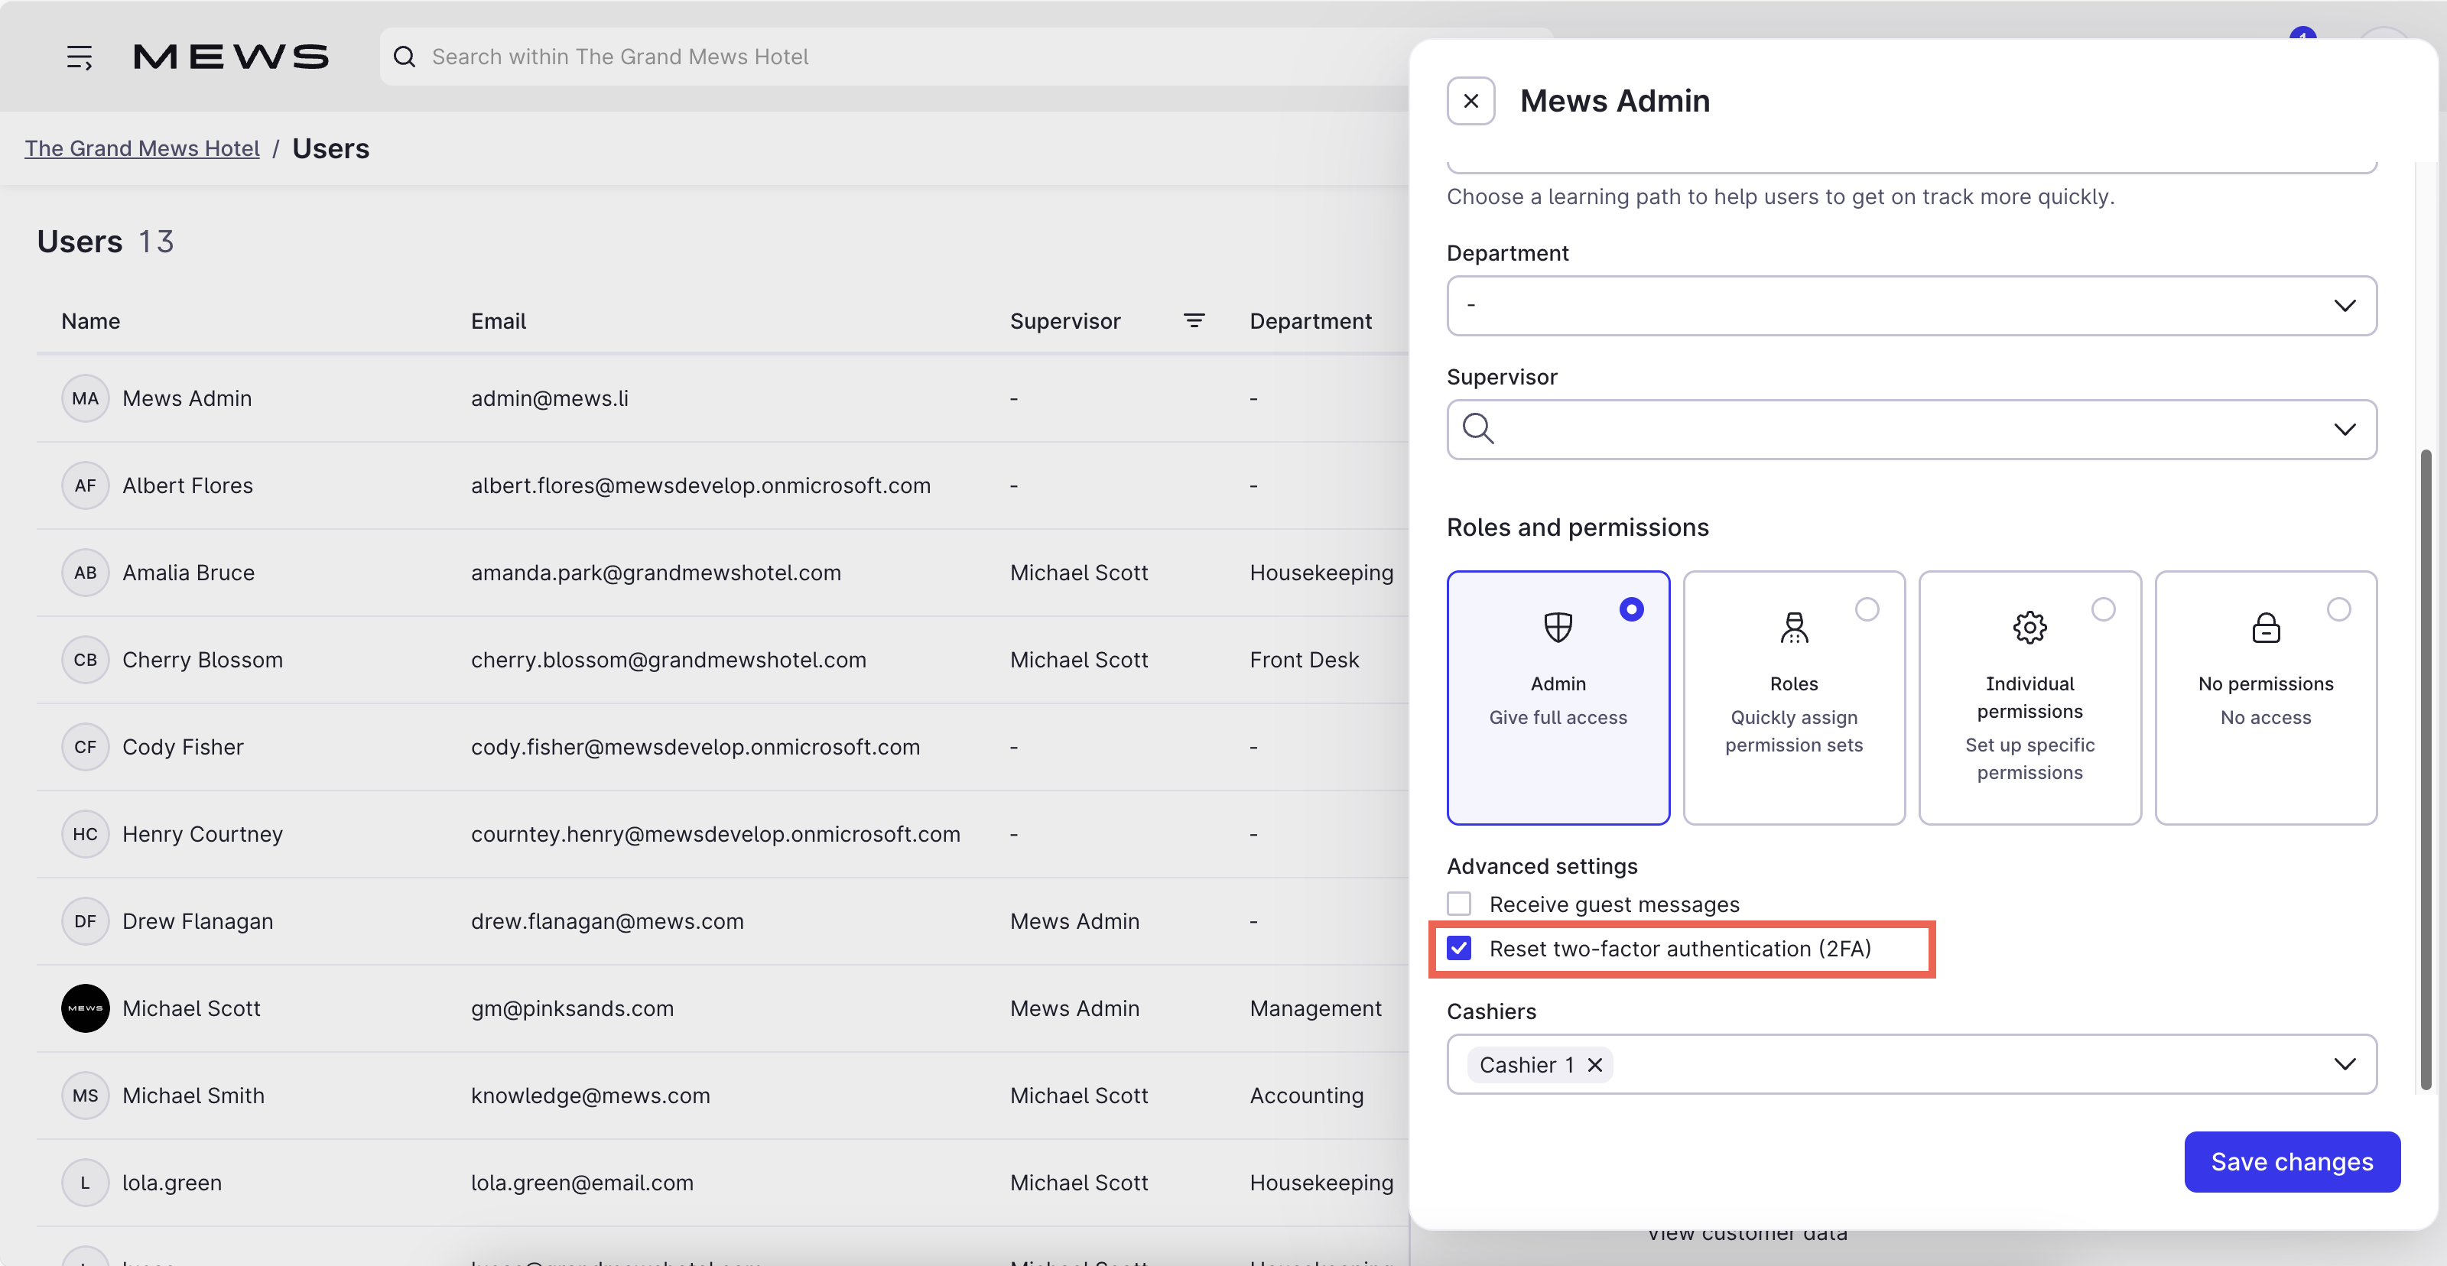Click the Supervisor column header
The width and height of the screenshot is (2447, 1266).
(1065, 321)
